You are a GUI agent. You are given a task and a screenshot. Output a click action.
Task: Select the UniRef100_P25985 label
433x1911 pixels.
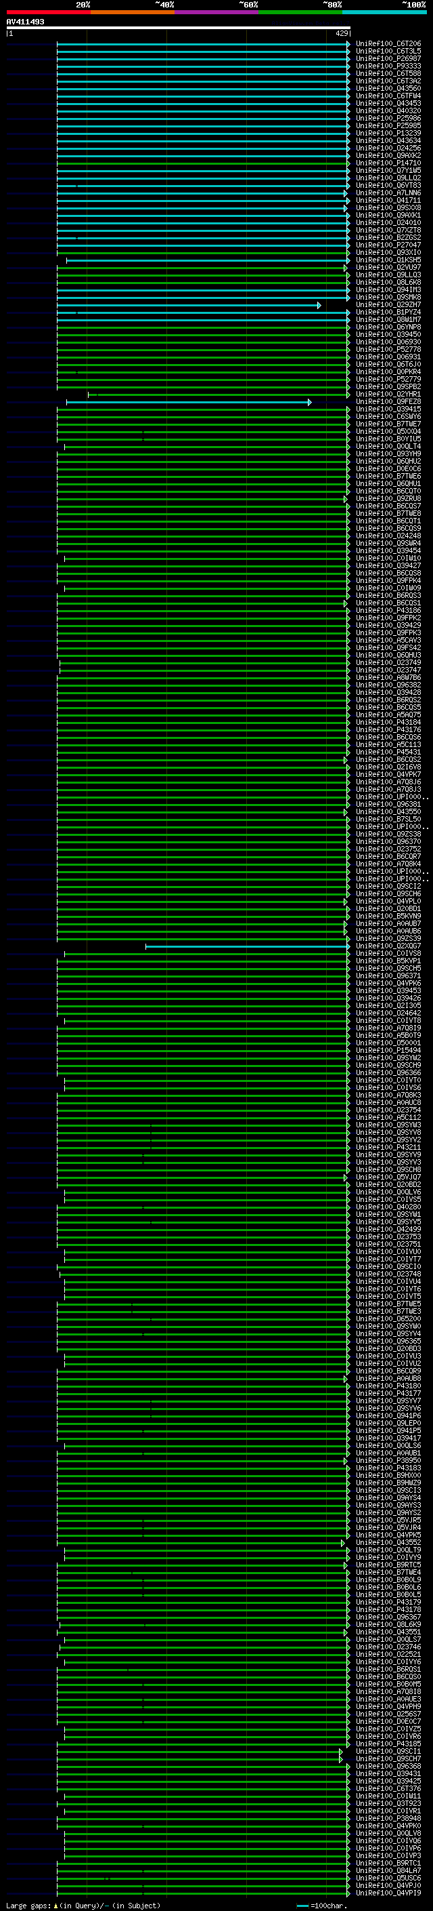(x=388, y=125)
